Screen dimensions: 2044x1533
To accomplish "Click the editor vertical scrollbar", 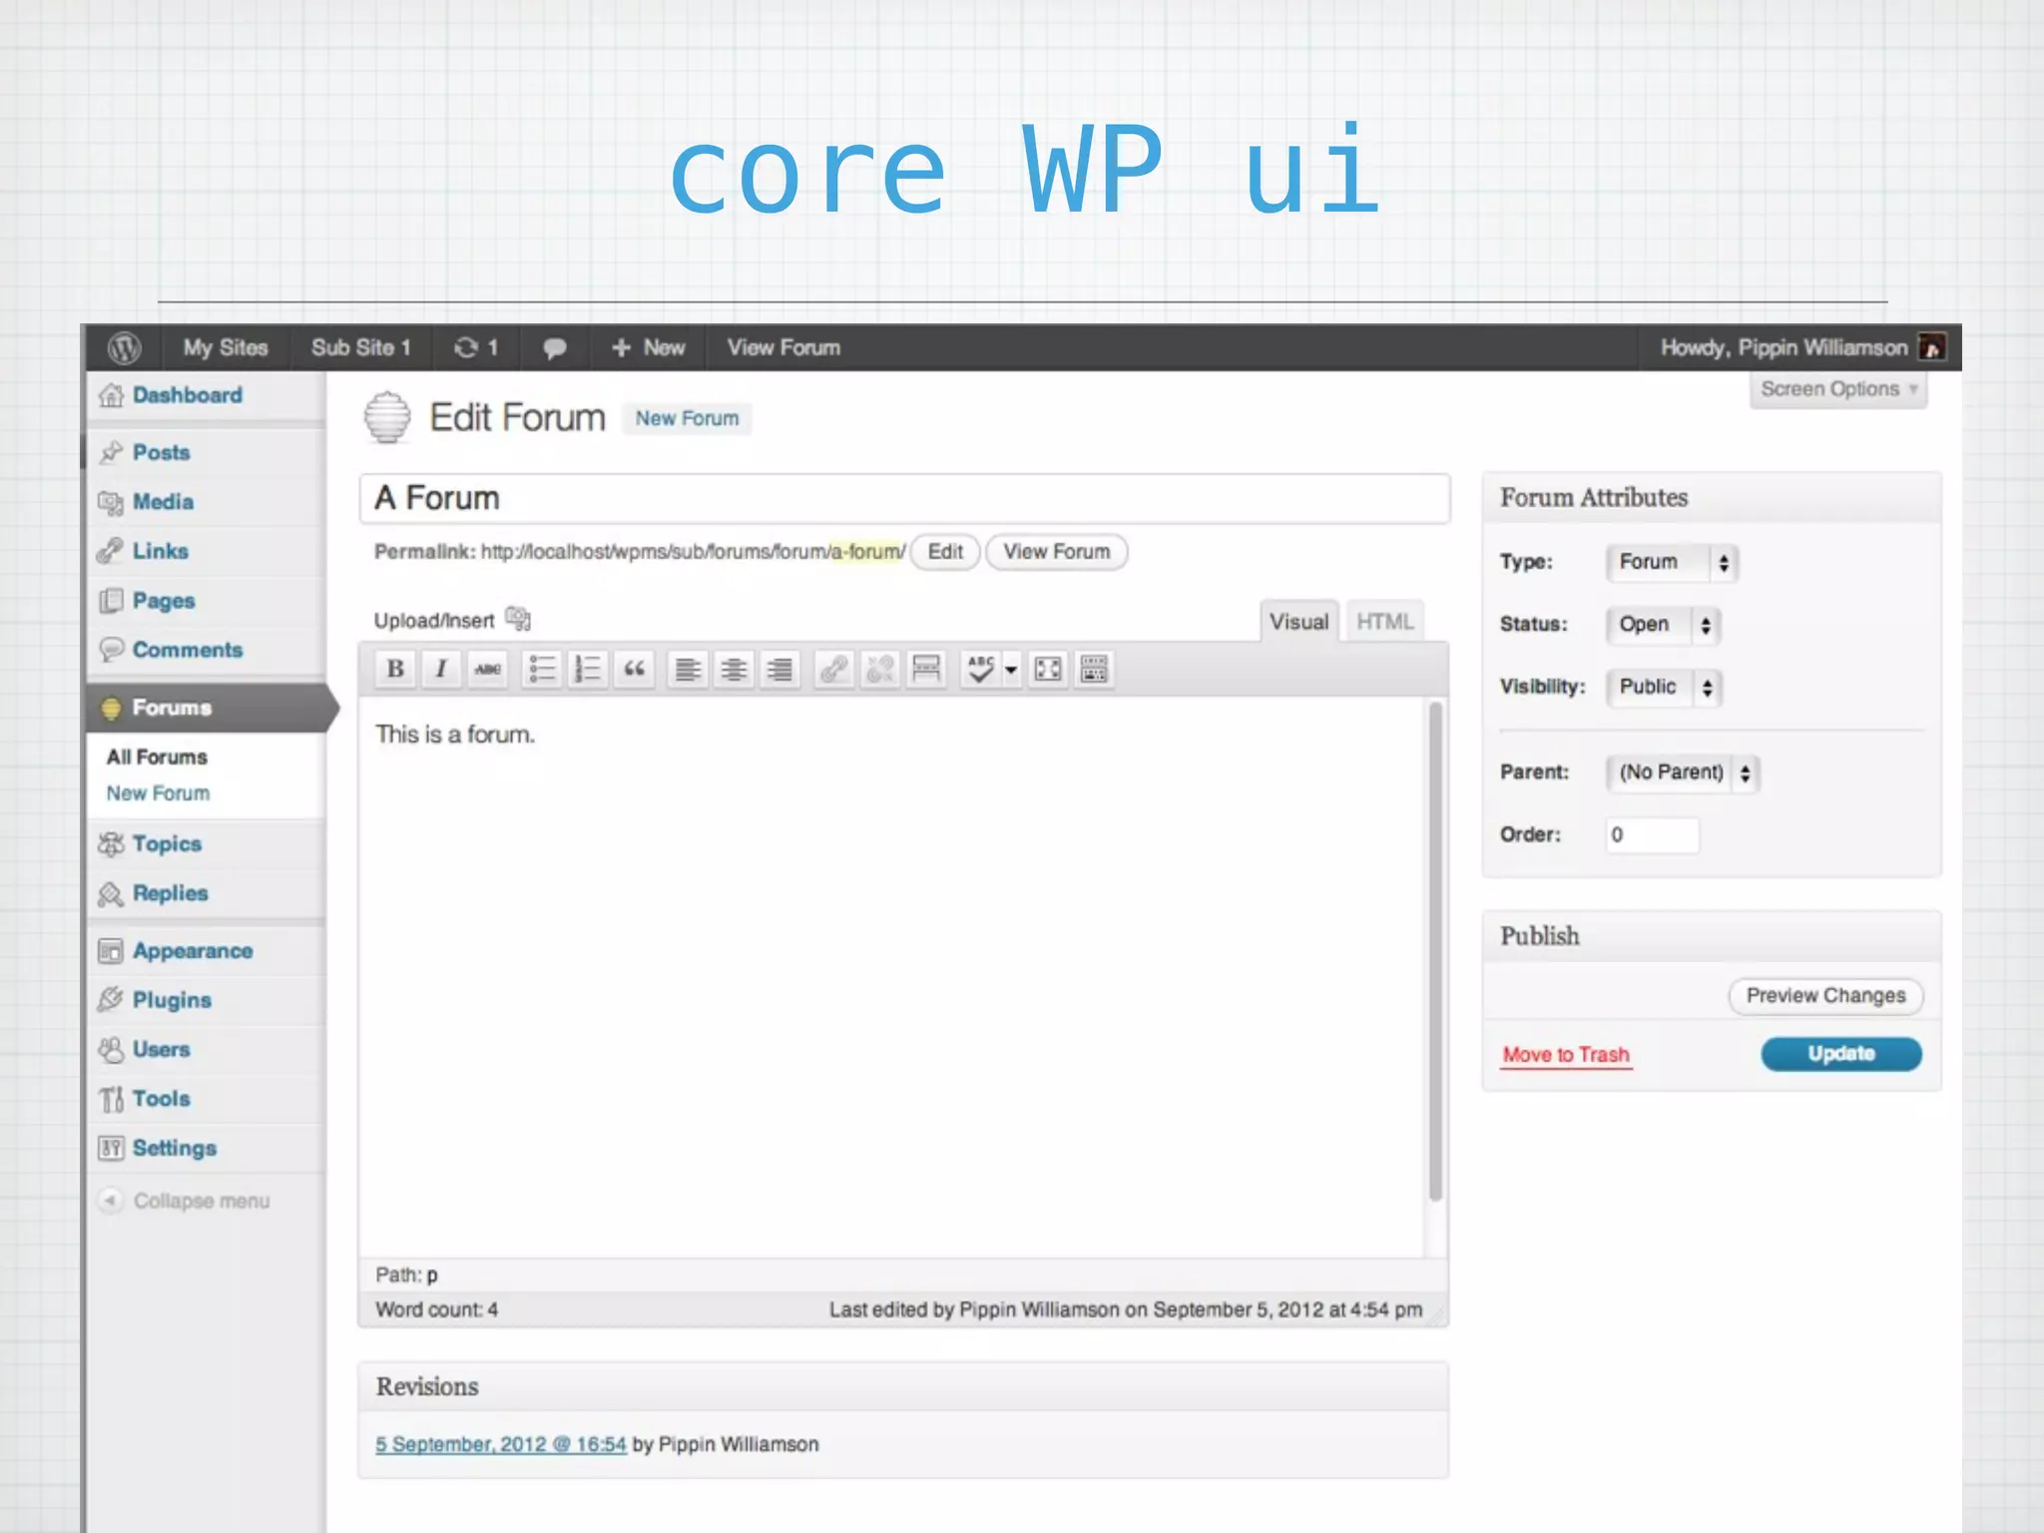I will pyautogui.click(x=1435, y=951).
